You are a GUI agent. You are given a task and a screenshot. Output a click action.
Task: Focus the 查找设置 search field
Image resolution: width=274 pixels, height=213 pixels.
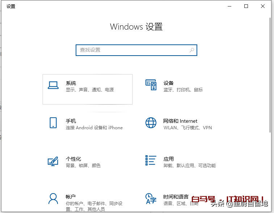point(132,50)
